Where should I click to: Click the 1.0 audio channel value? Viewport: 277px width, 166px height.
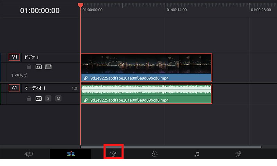pyautogui.click(x=74, y=88)
